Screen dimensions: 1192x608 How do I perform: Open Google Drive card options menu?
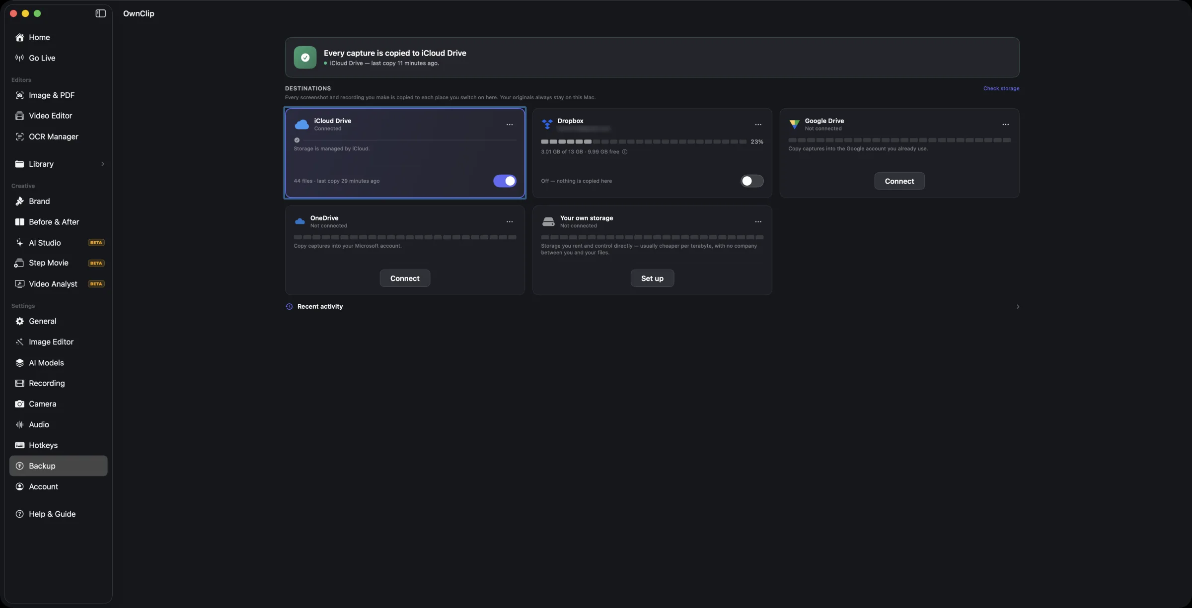coord(1005,125)
